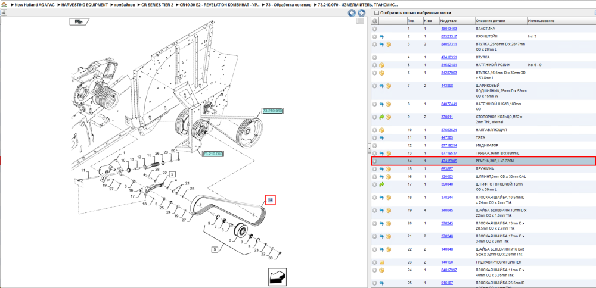Click lower 73.210.060 reference label in diagram
Screen dimensions: 596x288
(x=213, y=154)
